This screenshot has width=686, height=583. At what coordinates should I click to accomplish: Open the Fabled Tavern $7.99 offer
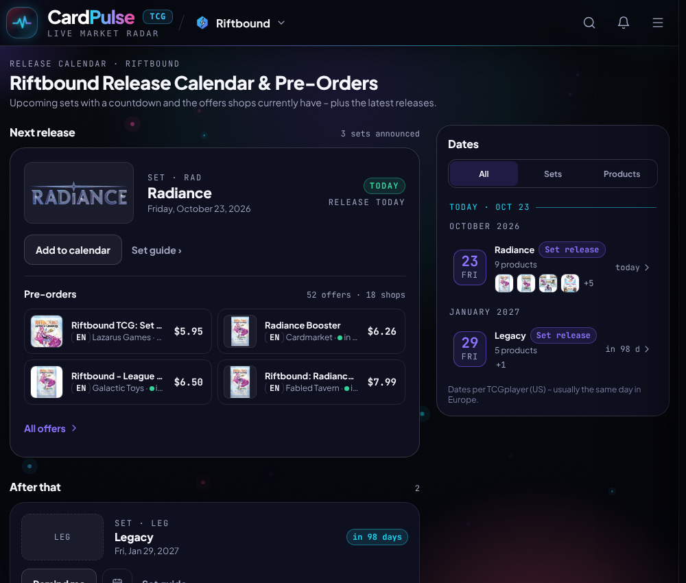(x=311, y=382)
